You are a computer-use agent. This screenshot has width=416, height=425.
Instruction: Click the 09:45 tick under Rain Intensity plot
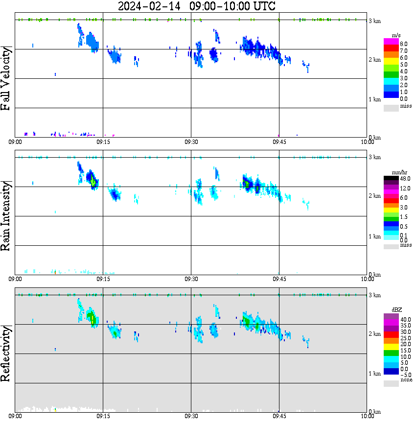coord(279,279)
